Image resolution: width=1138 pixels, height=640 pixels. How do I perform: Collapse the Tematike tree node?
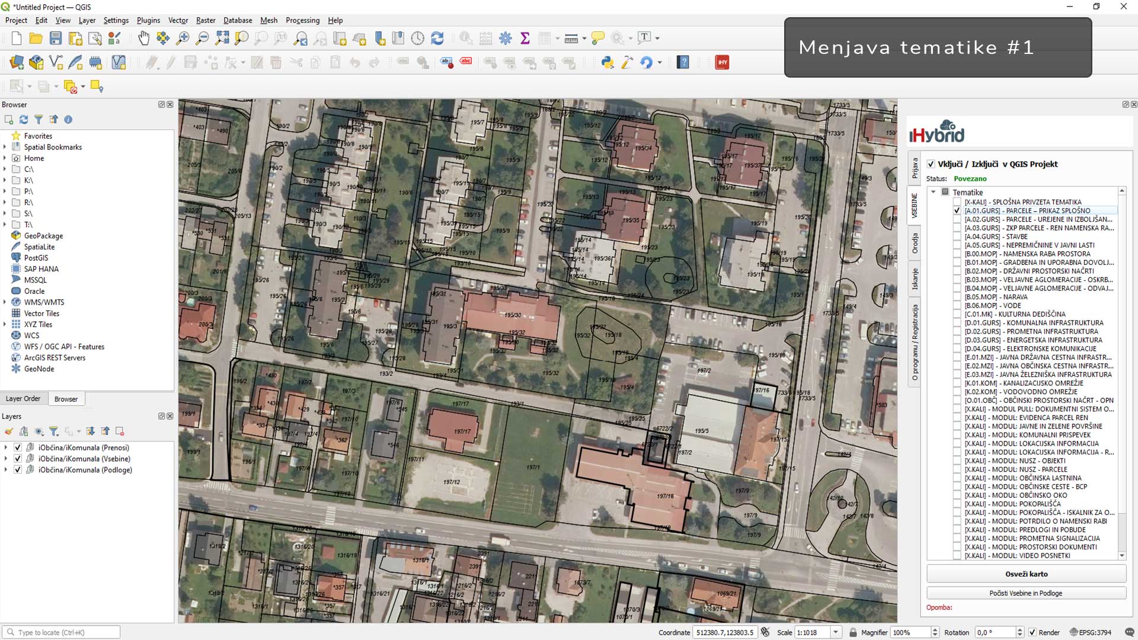pyautogui.click(x=934, y=192)
